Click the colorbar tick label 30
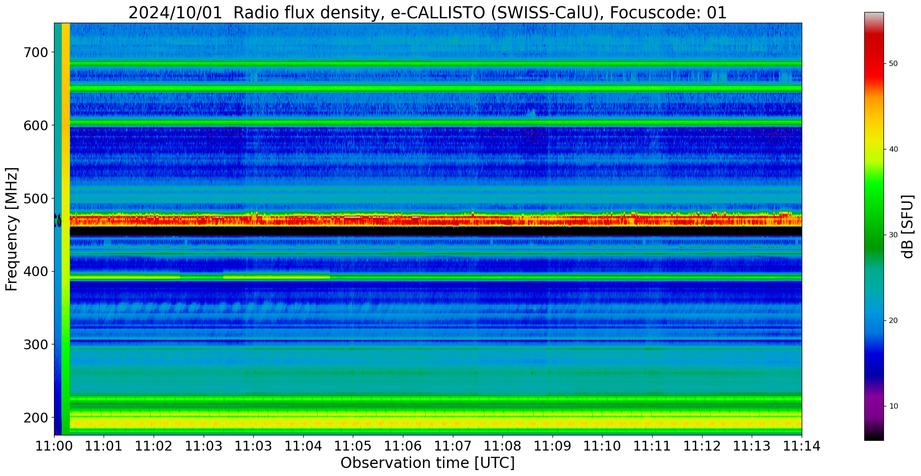 tap(893, 235)
